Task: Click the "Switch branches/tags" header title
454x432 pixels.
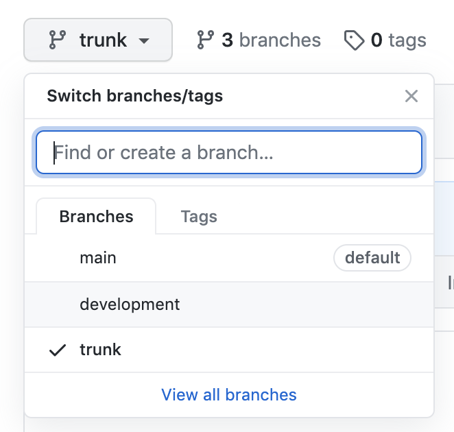Action: (x=134, y=96)
